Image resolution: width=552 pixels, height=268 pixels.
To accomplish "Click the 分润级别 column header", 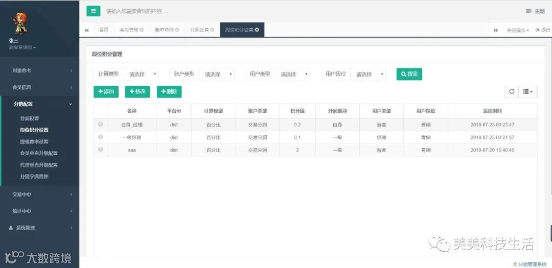I will pos(337,111).
